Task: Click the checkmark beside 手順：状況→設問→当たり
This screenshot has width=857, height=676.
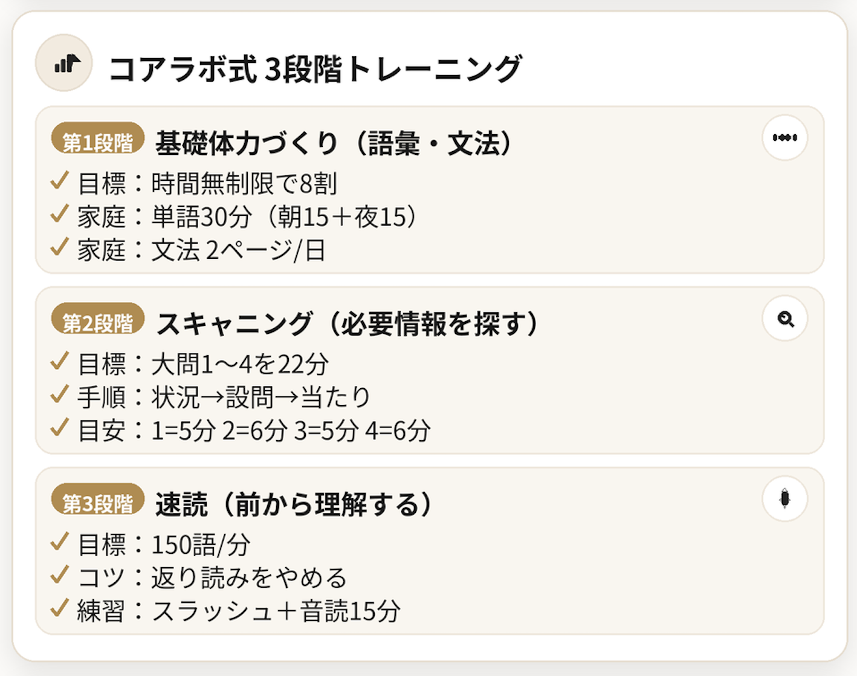Action: coord(59,395)
